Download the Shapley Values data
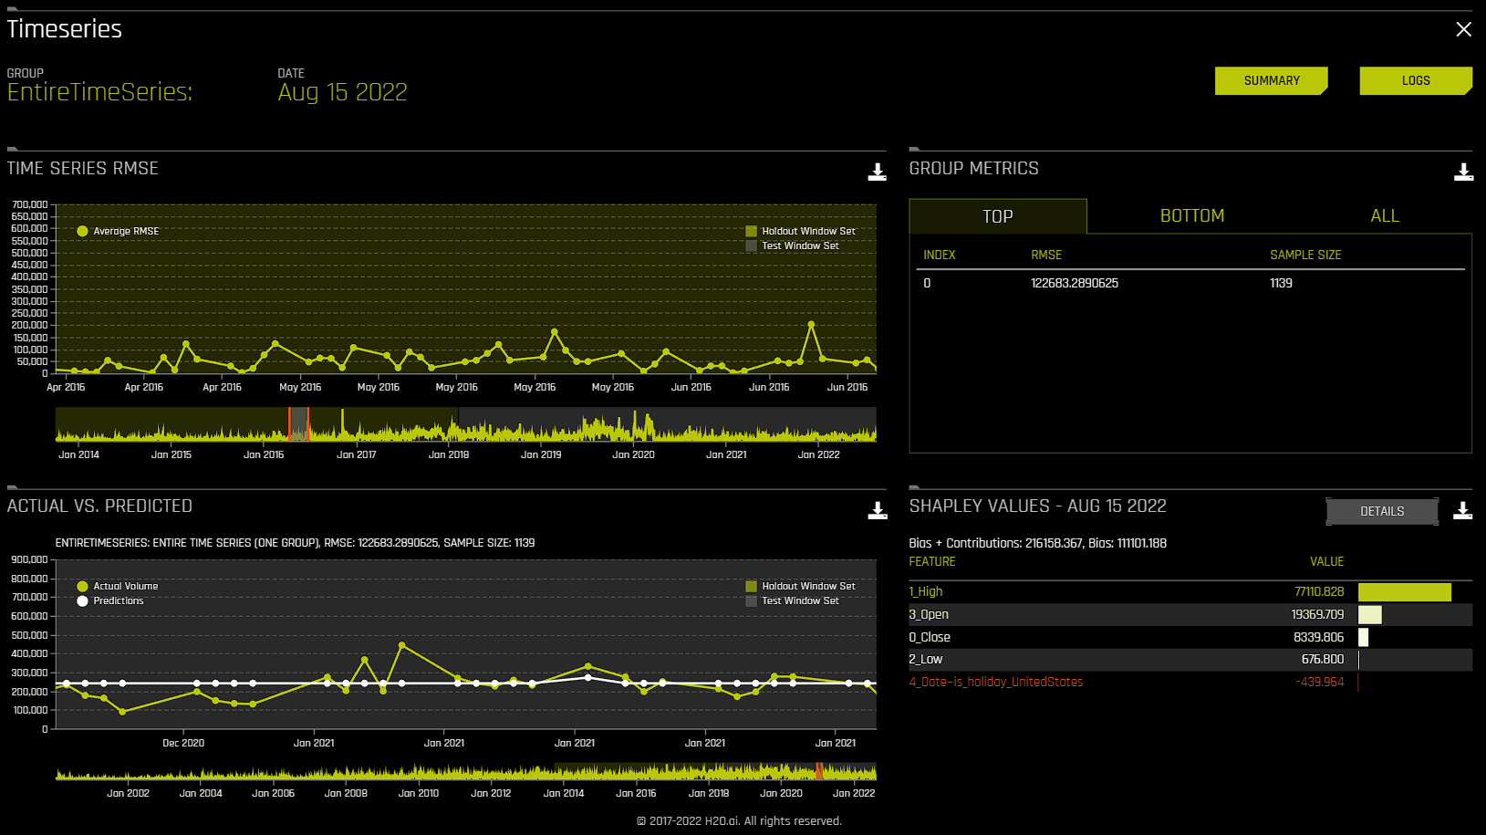1486x835 pixels. click(1464, 511)
